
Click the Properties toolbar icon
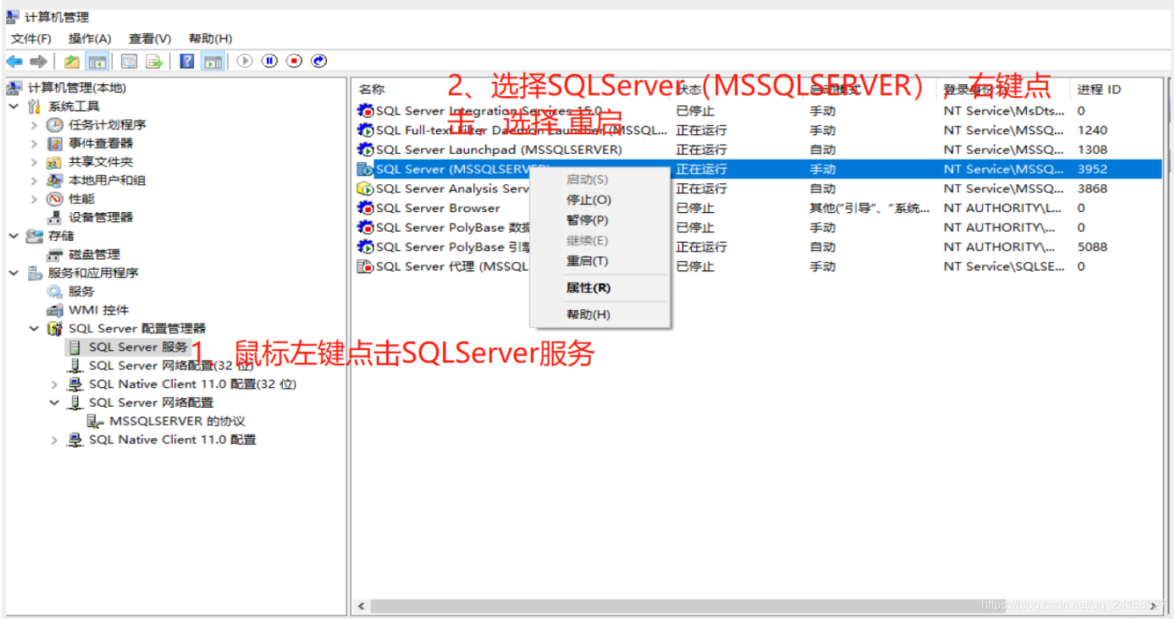click(x=130, y=61)
